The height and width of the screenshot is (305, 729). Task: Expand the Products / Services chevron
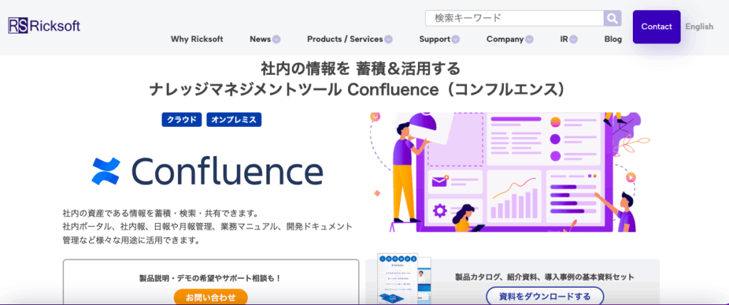[x=388, y=40]
